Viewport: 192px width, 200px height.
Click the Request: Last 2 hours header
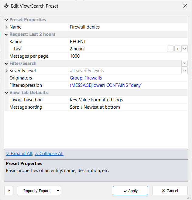(33, 34)
